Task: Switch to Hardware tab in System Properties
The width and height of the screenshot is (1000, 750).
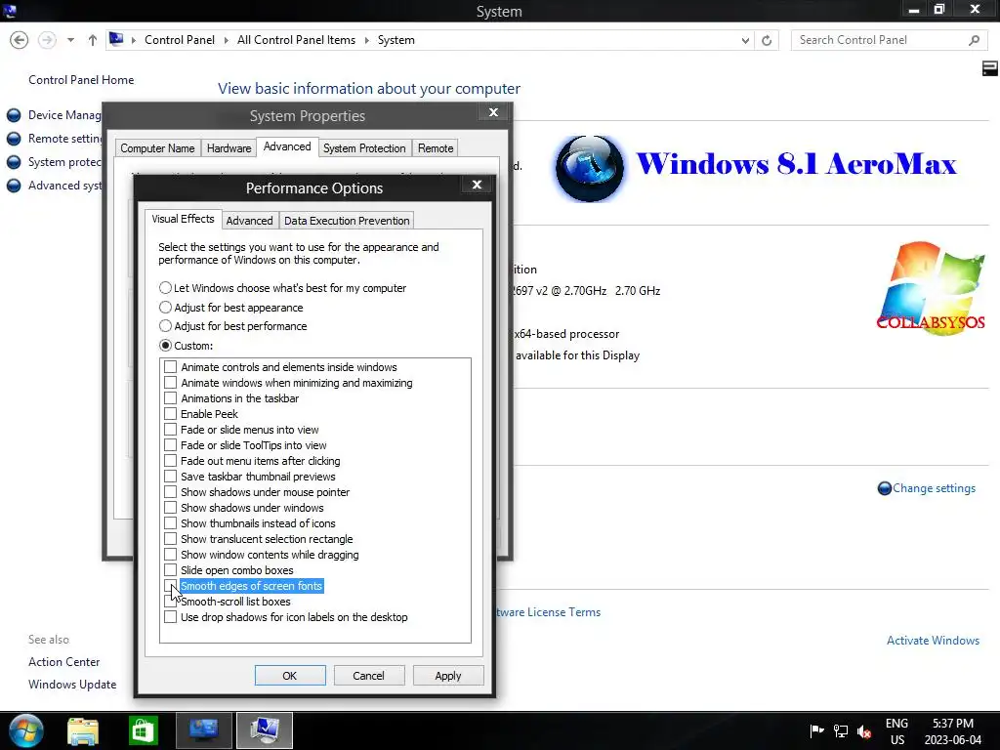Action: tap(229, 148)
